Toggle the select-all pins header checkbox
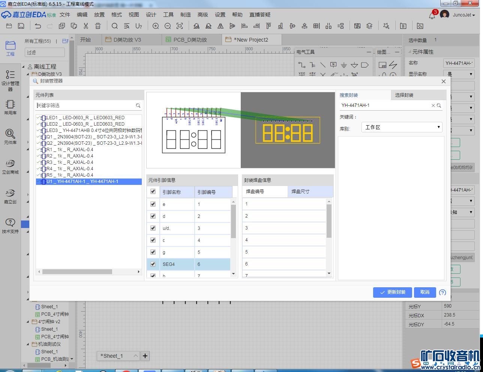This screenshot has width=483, height=372. [153, 192]
